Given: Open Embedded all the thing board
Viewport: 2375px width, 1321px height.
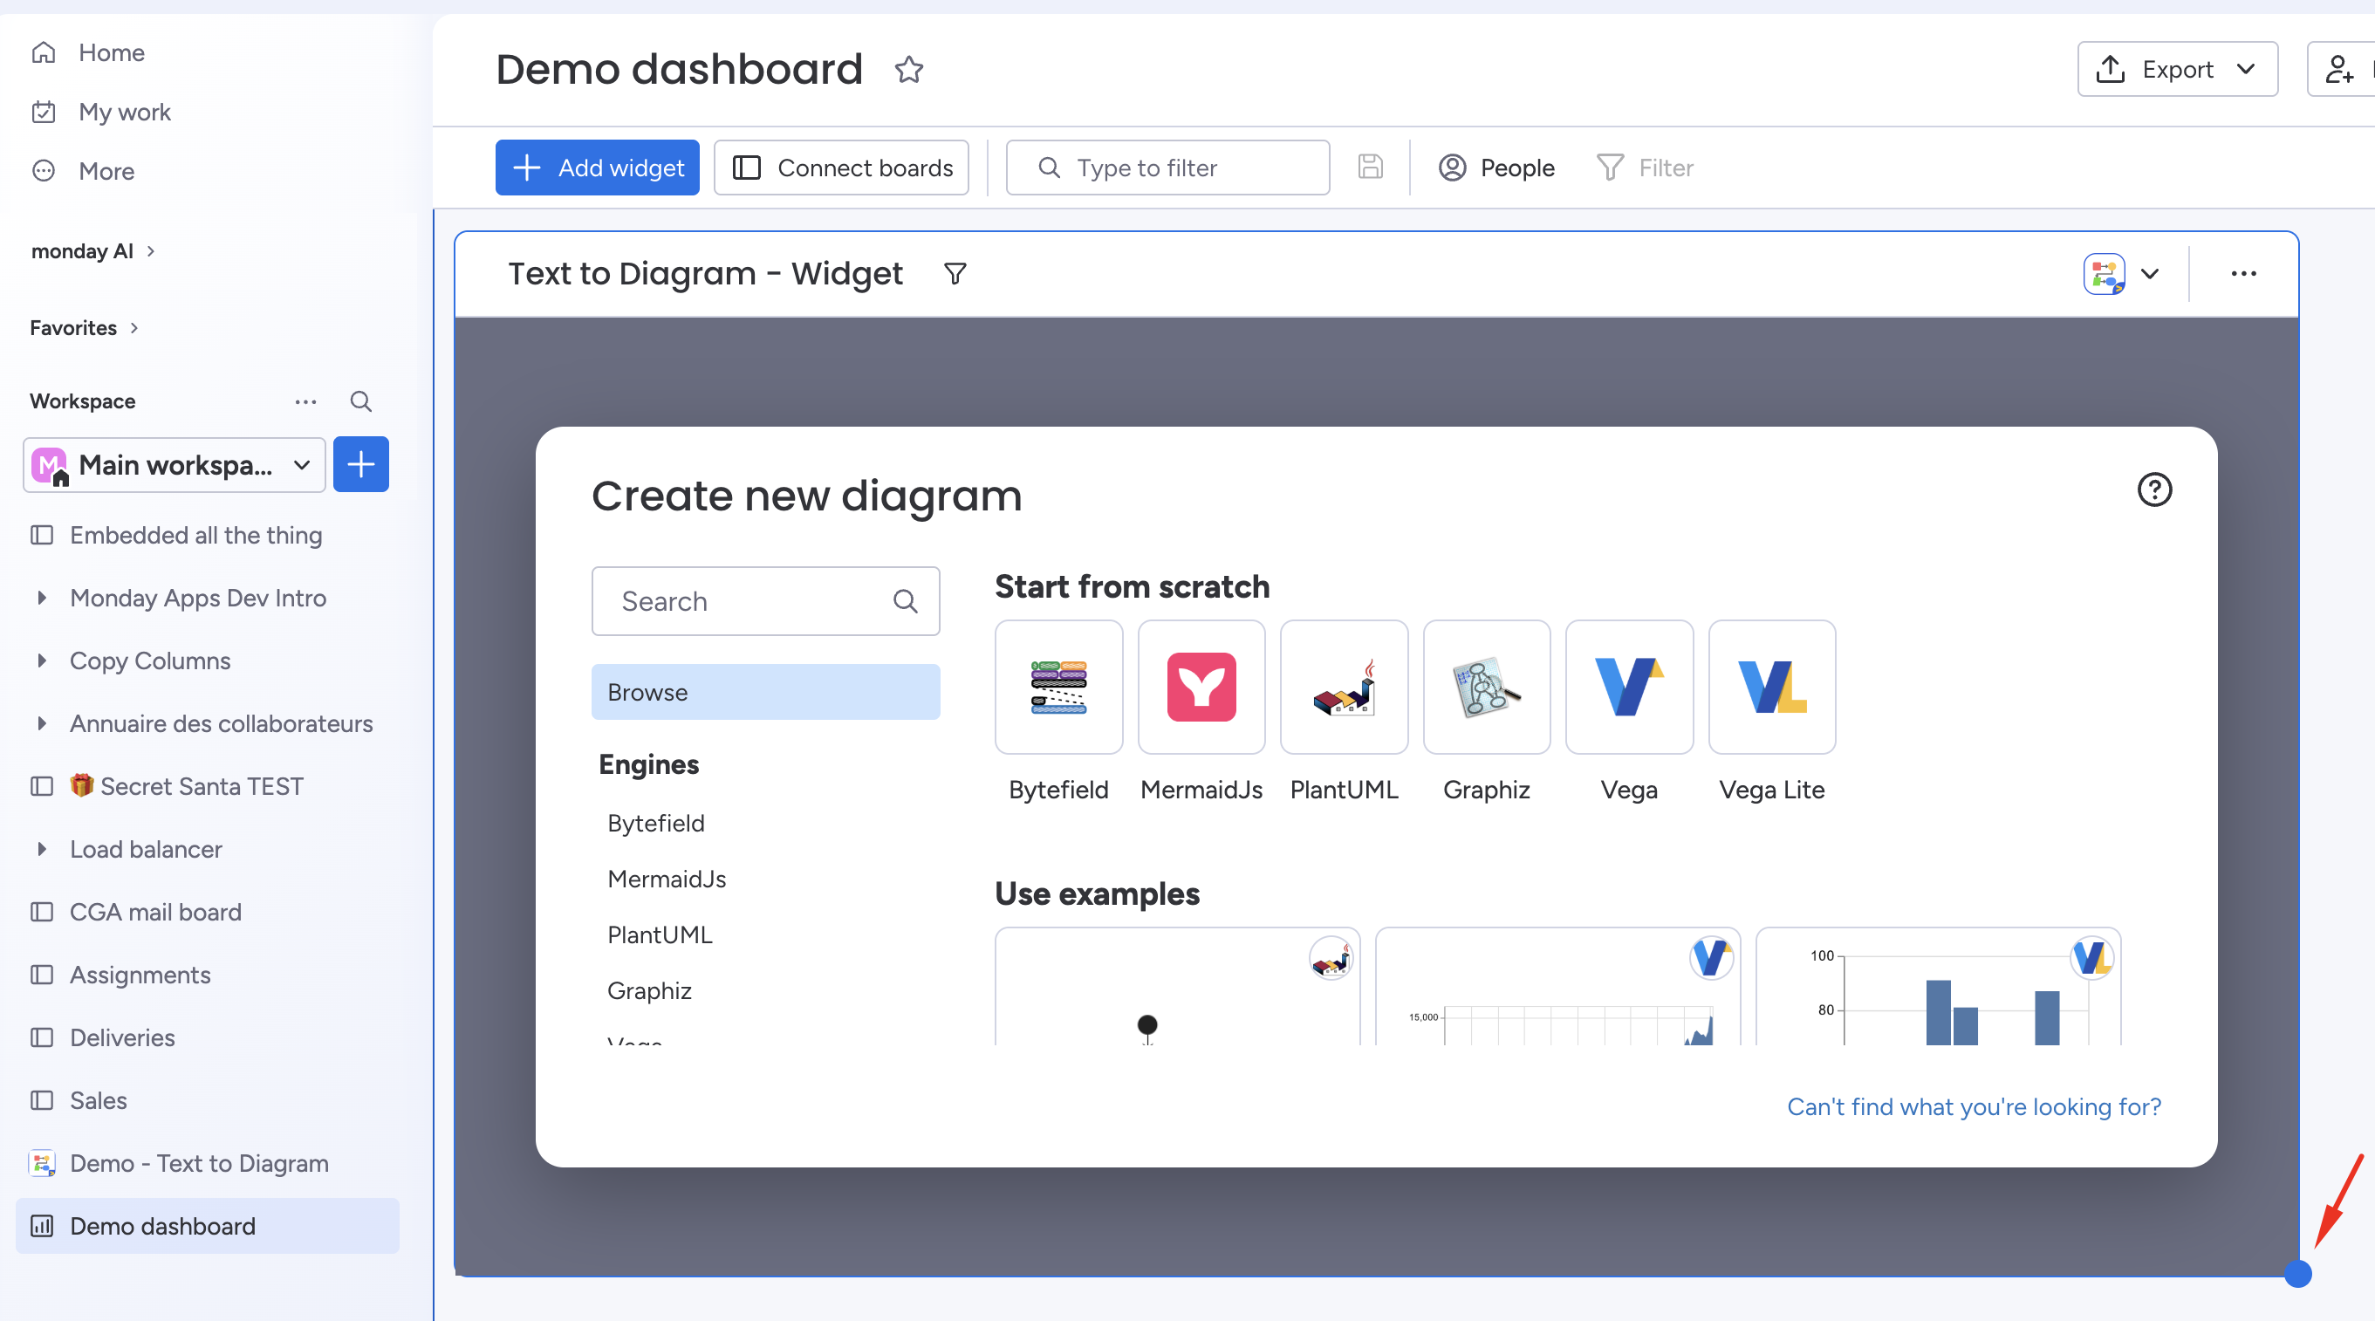Looking at the screenshot, I should (195, 536).
